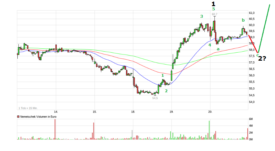
Task: Click the red Nemetschek volume legend swatch
Action: point(18,116)
